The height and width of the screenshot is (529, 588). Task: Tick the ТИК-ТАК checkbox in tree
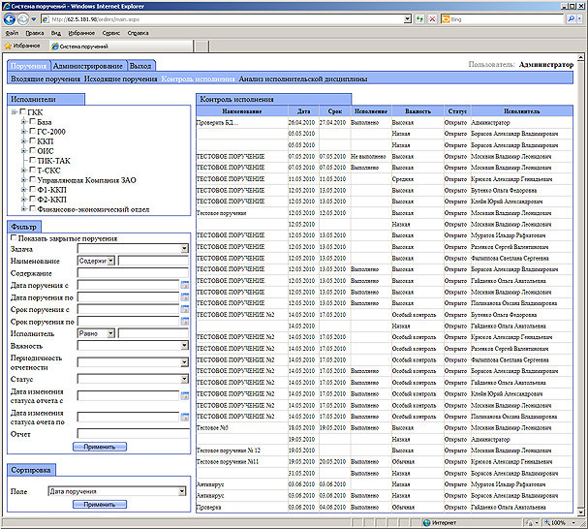pyautogui.click(x=32, y=160)
